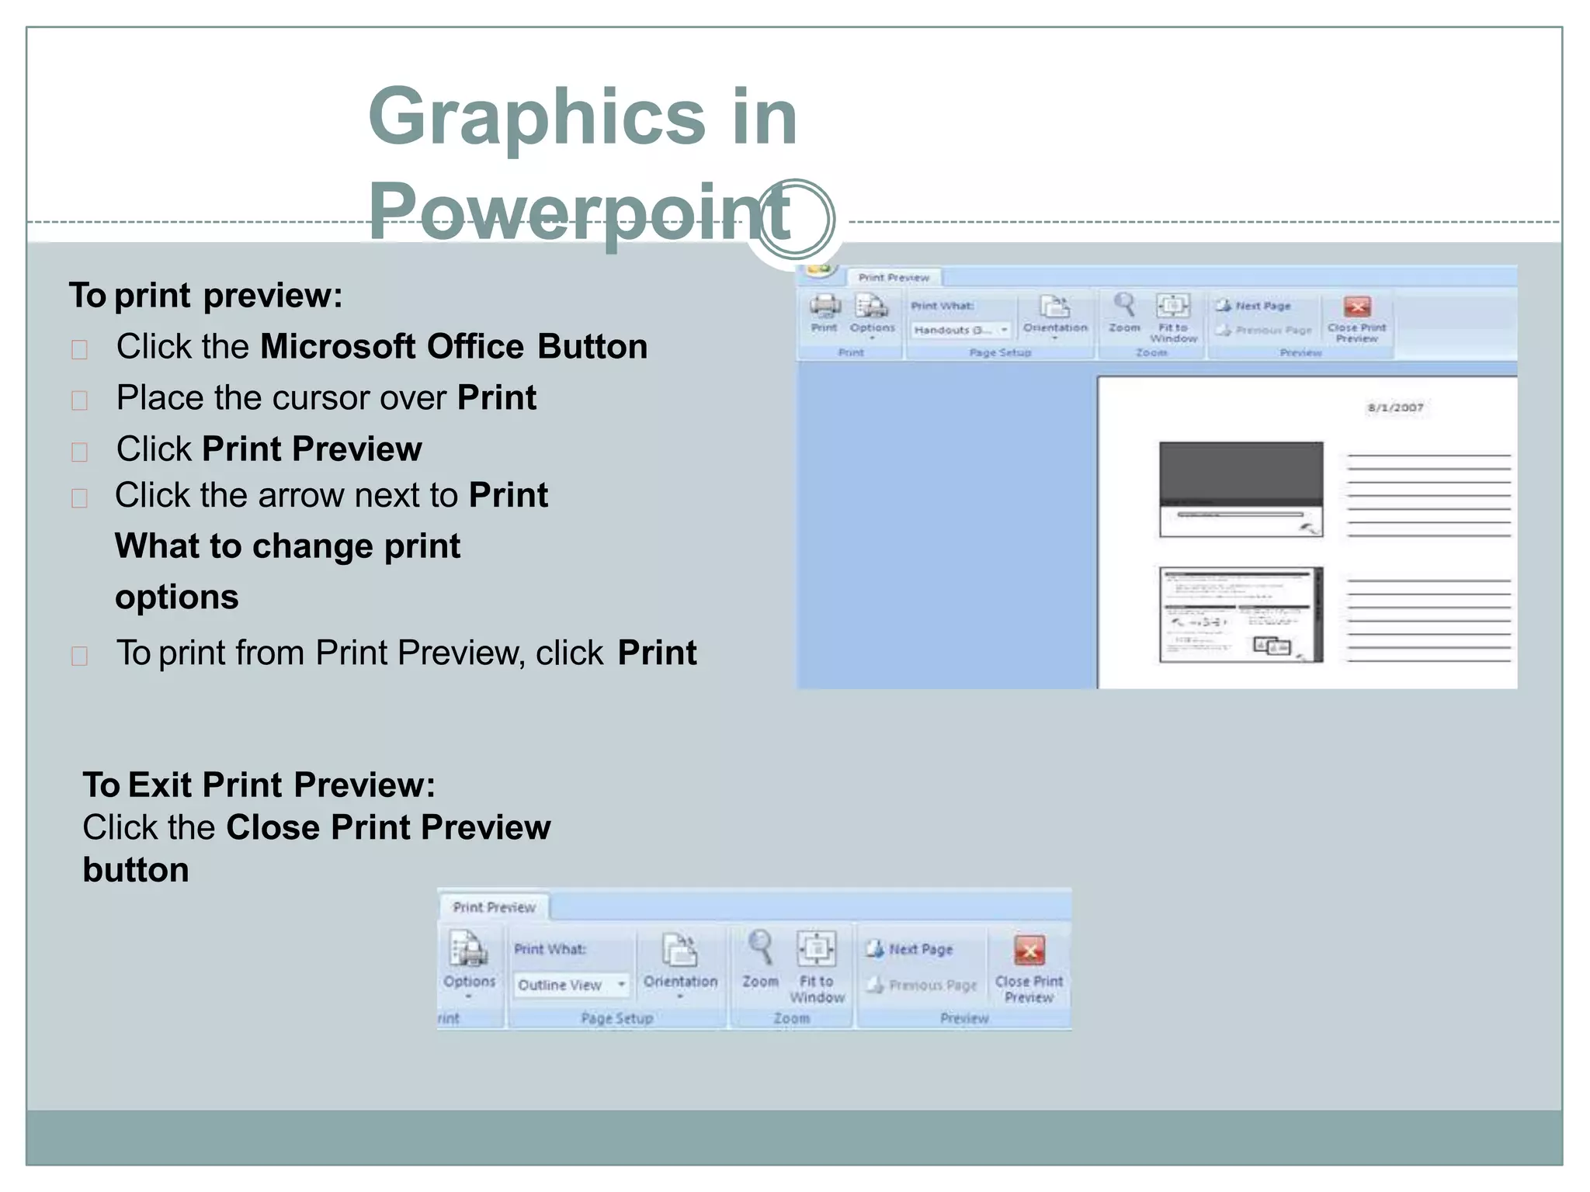The width and height of the screenshot is (1590, 1192).
Task: Select Zoom magnifier in the upper ribbon
Action: click(x=1124, y=313)
